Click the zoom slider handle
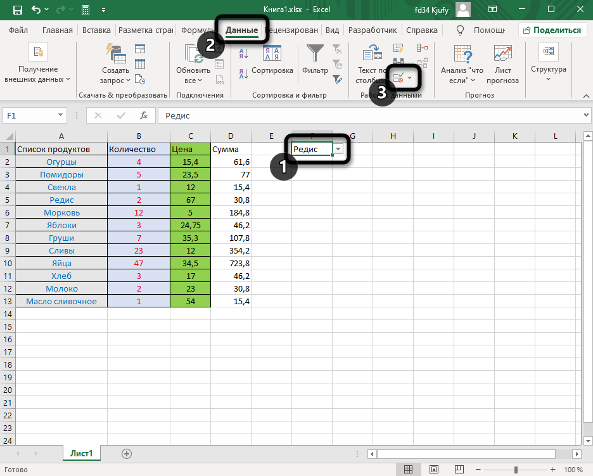Image resolution: width=593 pixels, height=476 pixels. tap(516, 470)
